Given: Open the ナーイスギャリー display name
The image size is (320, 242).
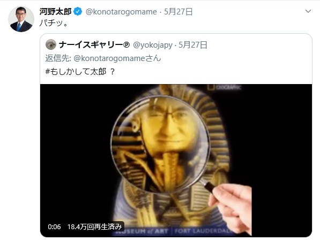Looking at the screenshot, I should tap(94, 45).
